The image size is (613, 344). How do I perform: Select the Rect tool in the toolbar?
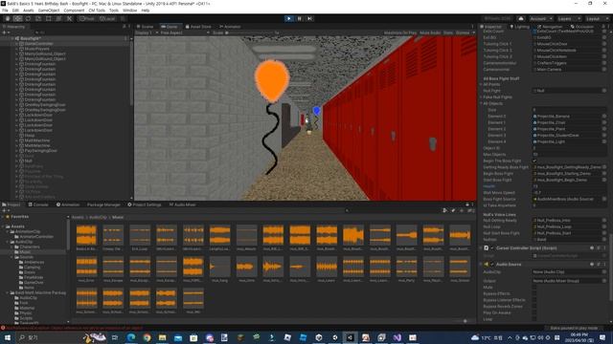(49, 18)
